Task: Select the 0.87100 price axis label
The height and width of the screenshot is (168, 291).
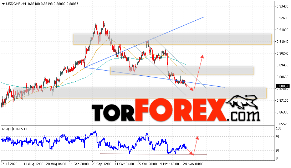Action: (282, 101)
